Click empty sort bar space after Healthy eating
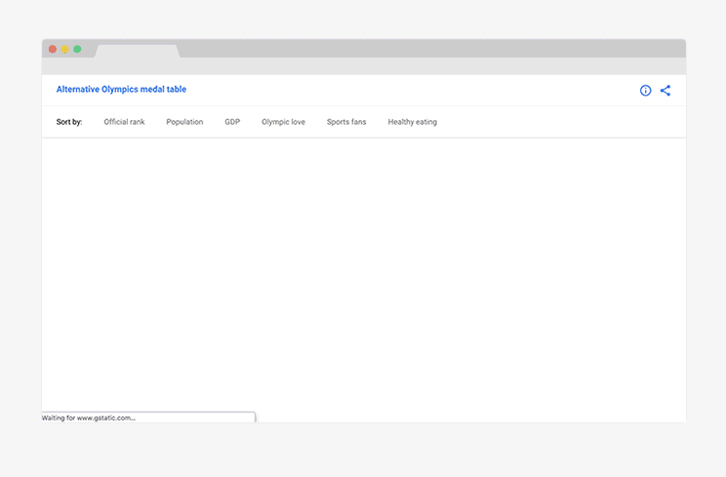This screenshot has height=477, width=726. (x=560, y=122)
